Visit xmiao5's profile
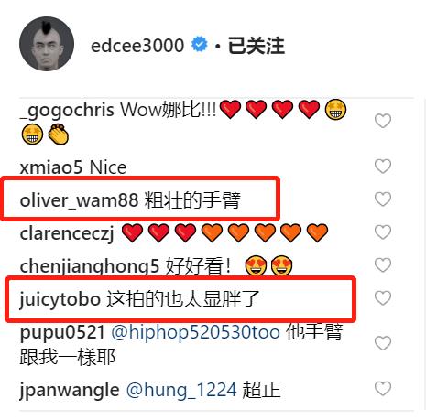426x420 pixels. tap(51, 167)
